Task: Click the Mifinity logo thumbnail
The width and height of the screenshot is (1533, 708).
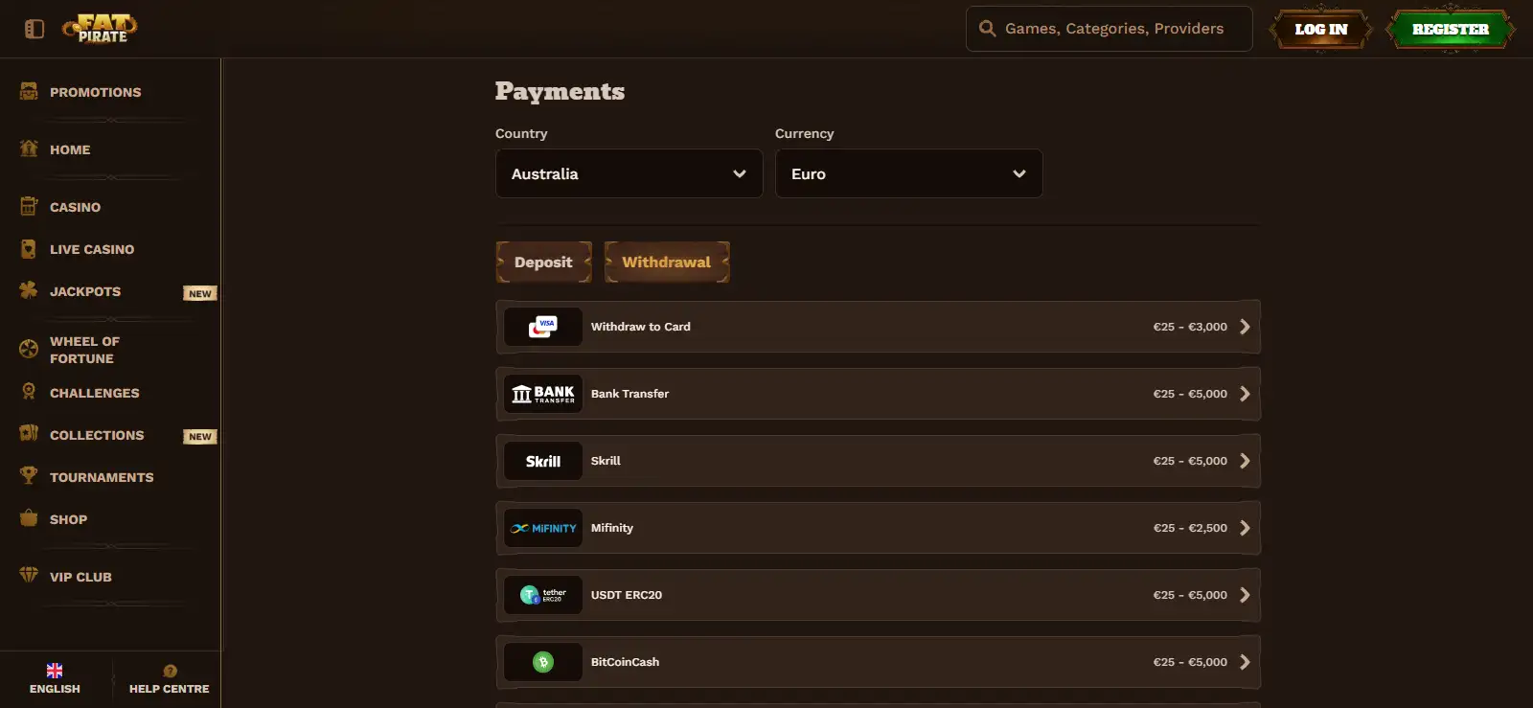Action: pyautogui.click(x=543, y=528)
